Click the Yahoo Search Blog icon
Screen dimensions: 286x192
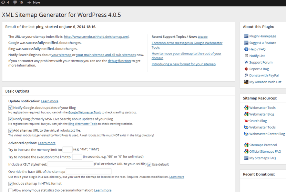246,121
